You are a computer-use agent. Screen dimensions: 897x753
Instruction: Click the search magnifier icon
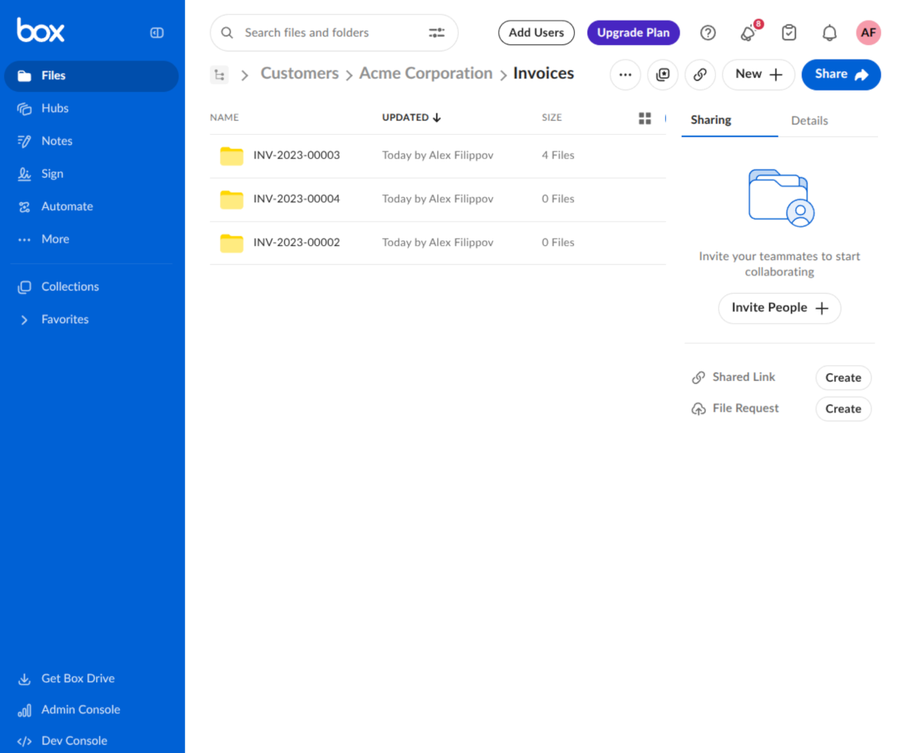[x=227, y=33]
